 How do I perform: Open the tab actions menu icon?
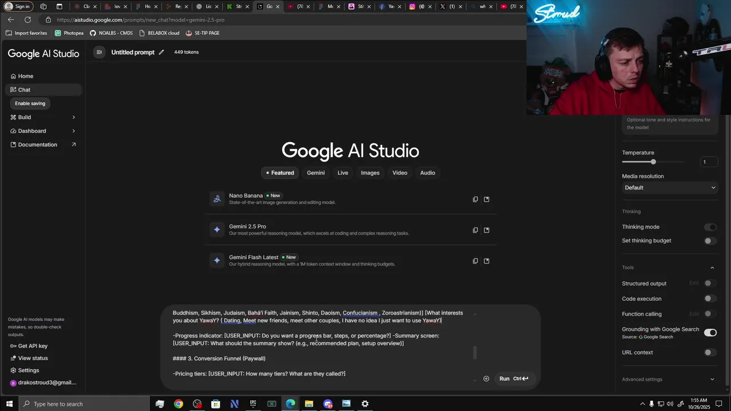59,6
